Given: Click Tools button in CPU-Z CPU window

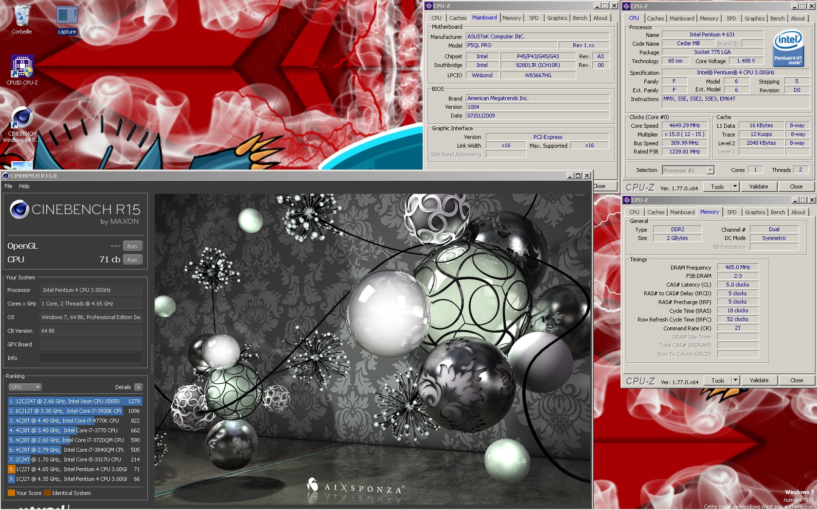Looking at the screenshot, I should tap(717, 187).
